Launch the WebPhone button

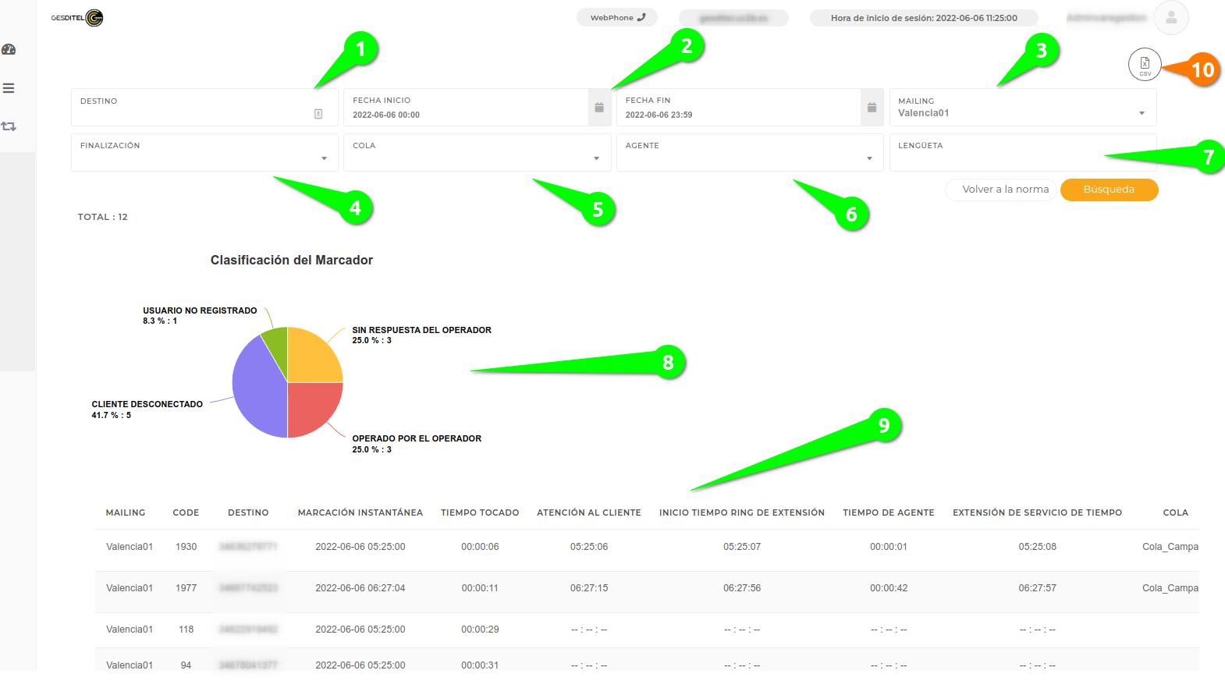point(617,17)
